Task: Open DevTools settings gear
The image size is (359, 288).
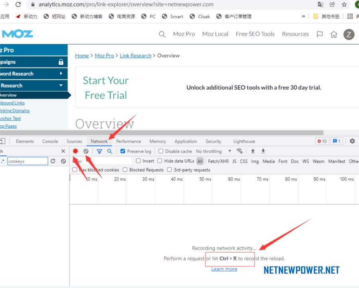Action: point(352,141)
